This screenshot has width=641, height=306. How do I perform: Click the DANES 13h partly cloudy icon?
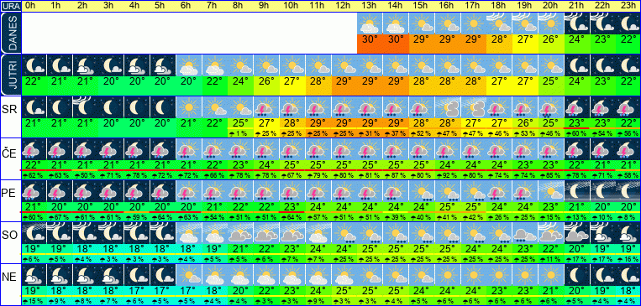[370, 23]
